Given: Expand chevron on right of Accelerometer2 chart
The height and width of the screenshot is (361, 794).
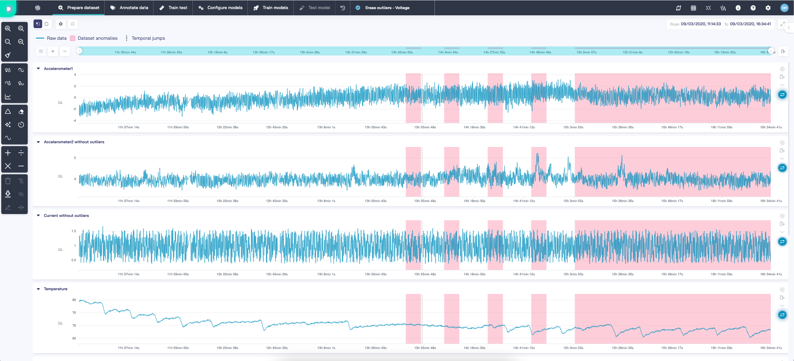Looking at the screenshot, I should pos(782,159).
